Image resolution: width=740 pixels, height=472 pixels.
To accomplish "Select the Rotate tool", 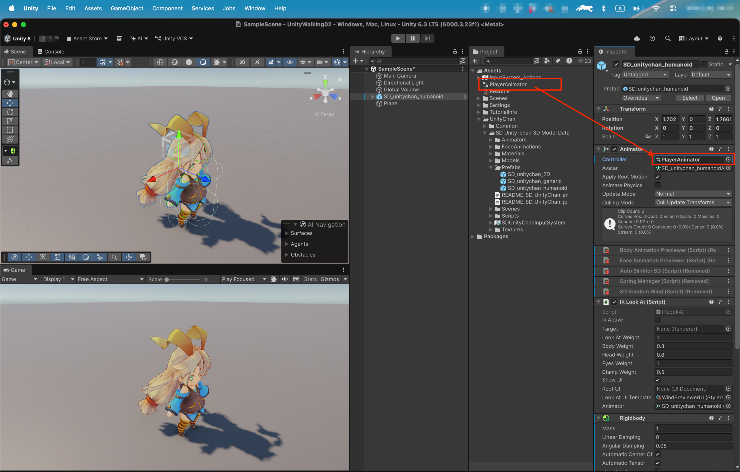I will pos(10,112).
